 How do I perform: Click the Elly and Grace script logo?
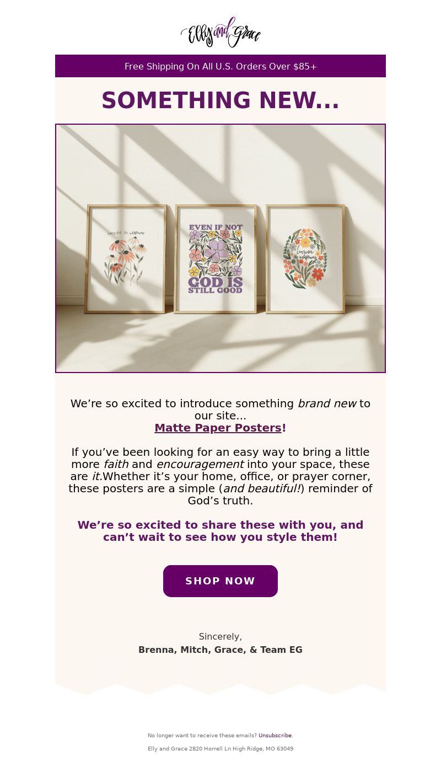point(220,33)
